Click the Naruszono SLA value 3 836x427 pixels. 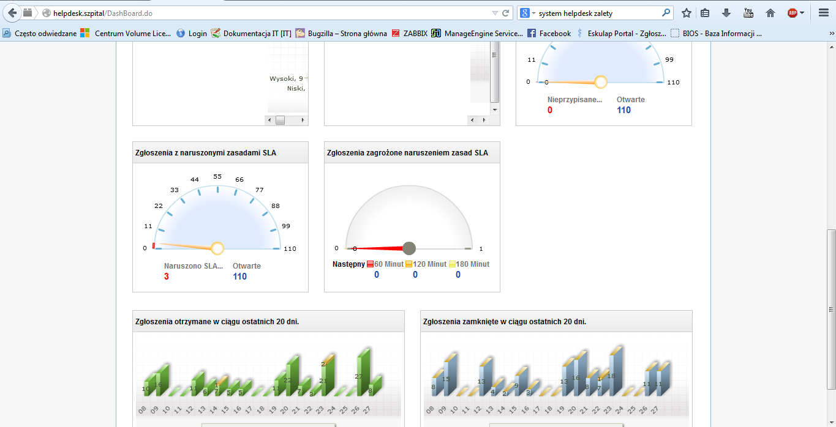[x=167, y=277]
